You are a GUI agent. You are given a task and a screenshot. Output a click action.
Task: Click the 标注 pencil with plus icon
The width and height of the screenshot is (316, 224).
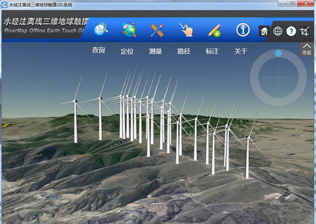[214, 31]
